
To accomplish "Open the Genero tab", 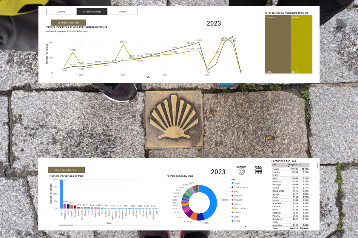I will [122, 12].
